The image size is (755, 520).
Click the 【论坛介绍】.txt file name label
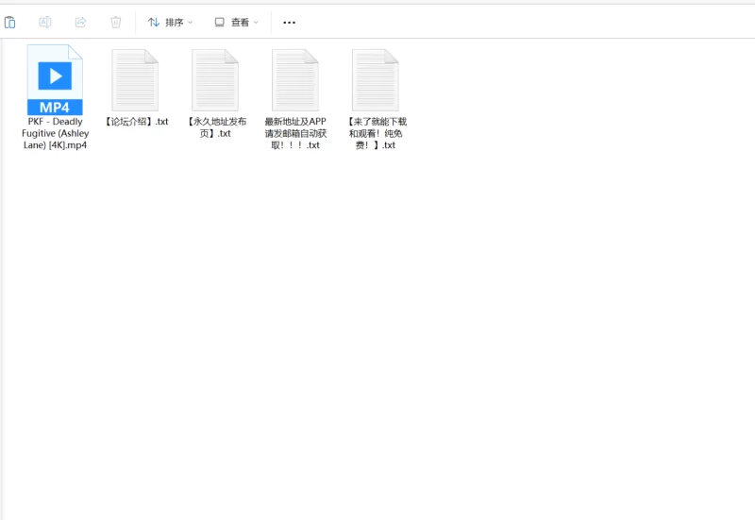click(x=135, y=122)
